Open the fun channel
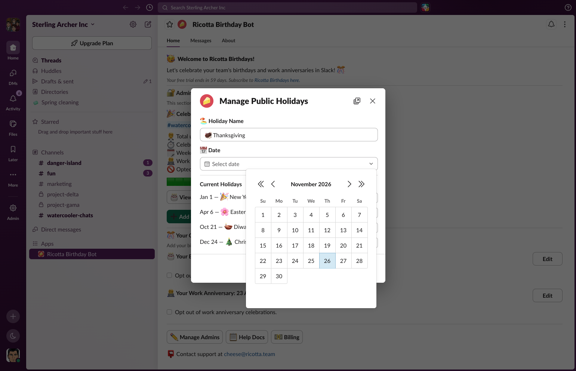This screenshot has height=371, width=576. (x=92, y=174)
